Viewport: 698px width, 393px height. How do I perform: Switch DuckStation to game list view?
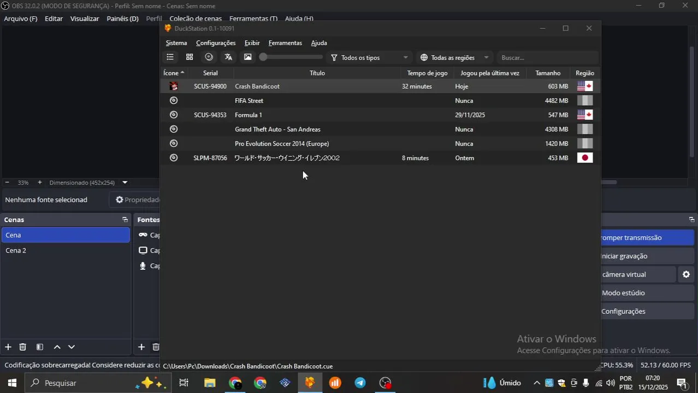170,57
